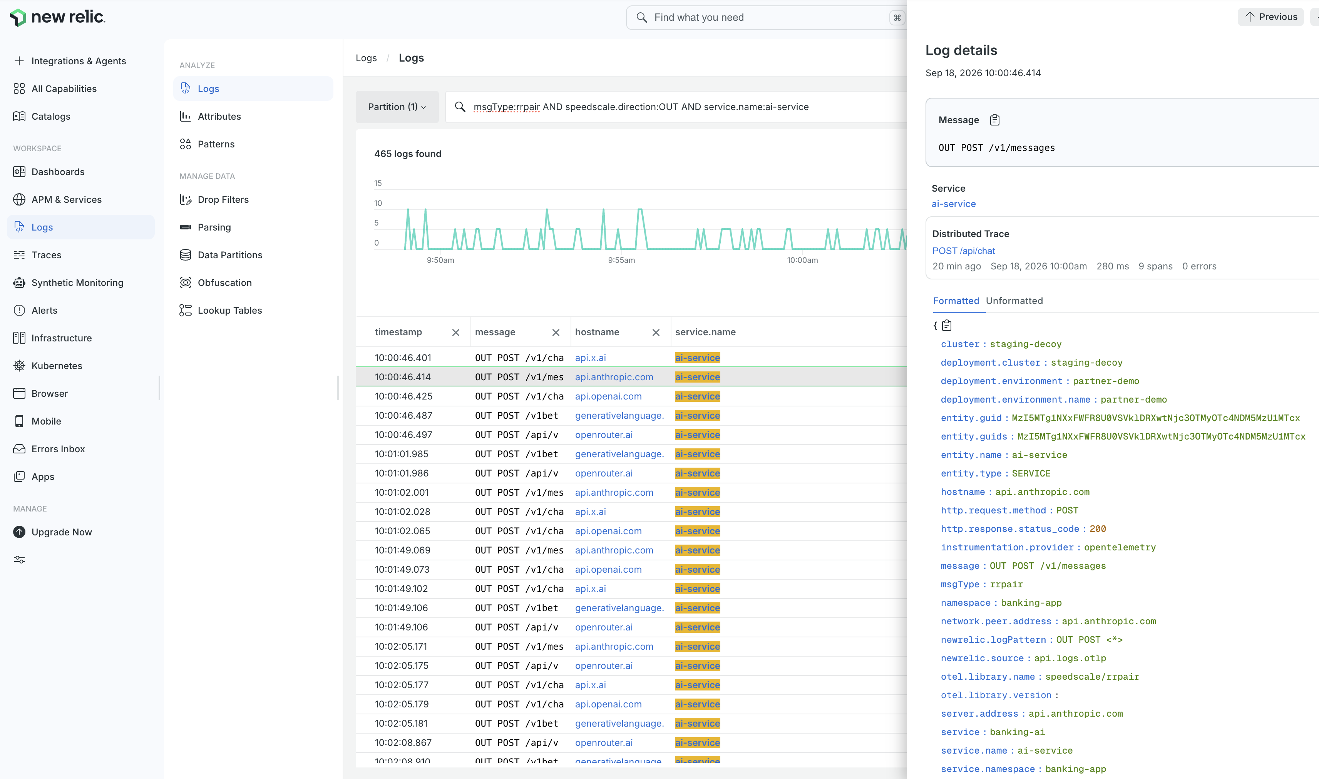
Task: Open Integrations & Agents plus icon
Action: coord(19,61)
